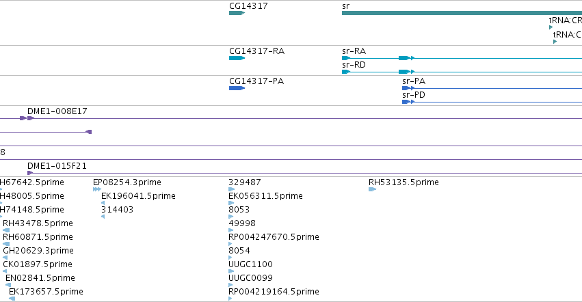This screenshot has height=302, width=582.
Task: Select the purple reverse arrow below DME1-008E17
Action: pyautogui.click(x=89, y=132)
